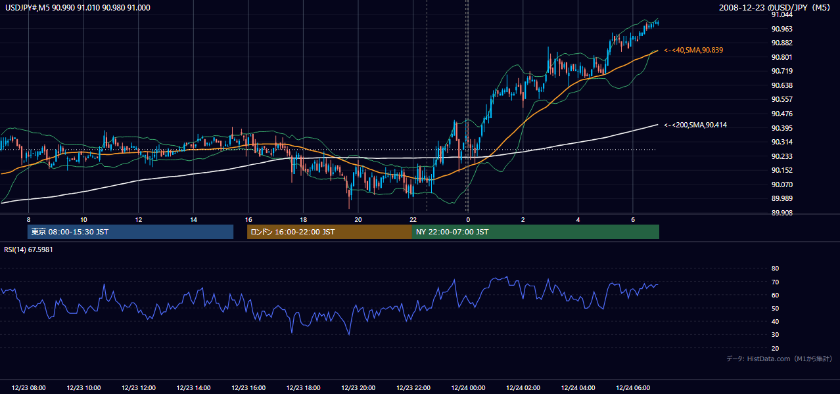Click the RSI axis level 30
Image resolution: width=840 pixels, height=394 pixels.
[x=775, y=335]
